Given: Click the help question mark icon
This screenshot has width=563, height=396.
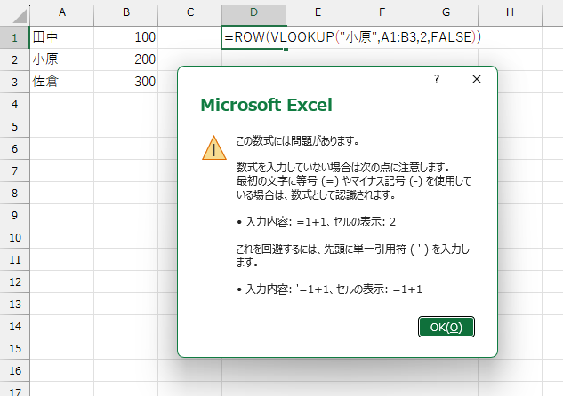Looking at the screenshot, I should pos(437,79).
